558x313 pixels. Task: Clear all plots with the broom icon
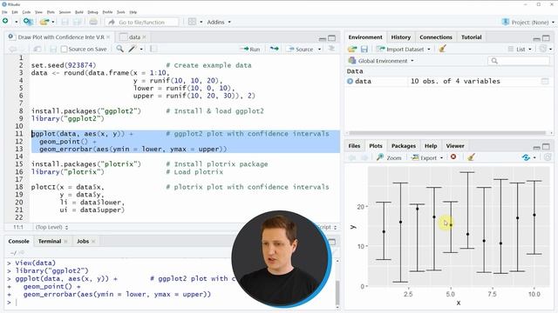[471, 156]
